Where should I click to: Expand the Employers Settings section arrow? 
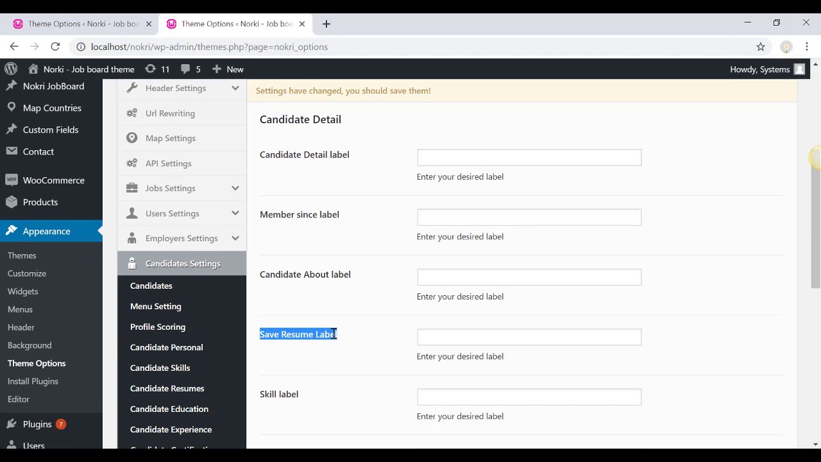235,238
